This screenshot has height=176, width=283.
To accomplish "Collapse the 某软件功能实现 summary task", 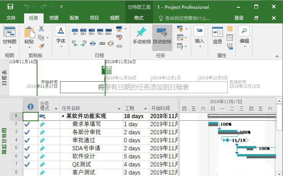I will [63, 116].
